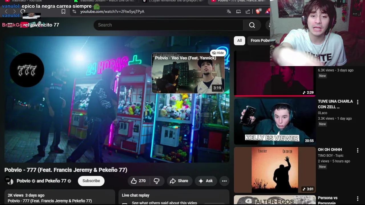The image size is (365, 205).
Task: Click the 2 views 5 hours ago text
Action: [334, 161]
